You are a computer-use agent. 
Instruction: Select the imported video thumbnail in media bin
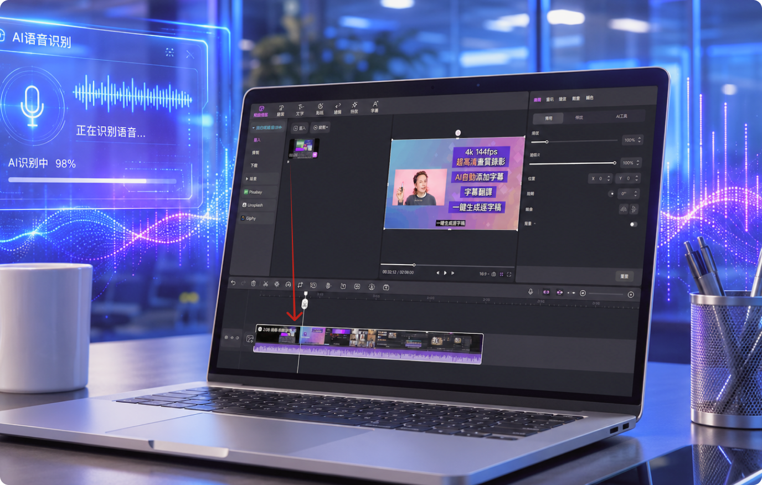click(x=303, y=148)
